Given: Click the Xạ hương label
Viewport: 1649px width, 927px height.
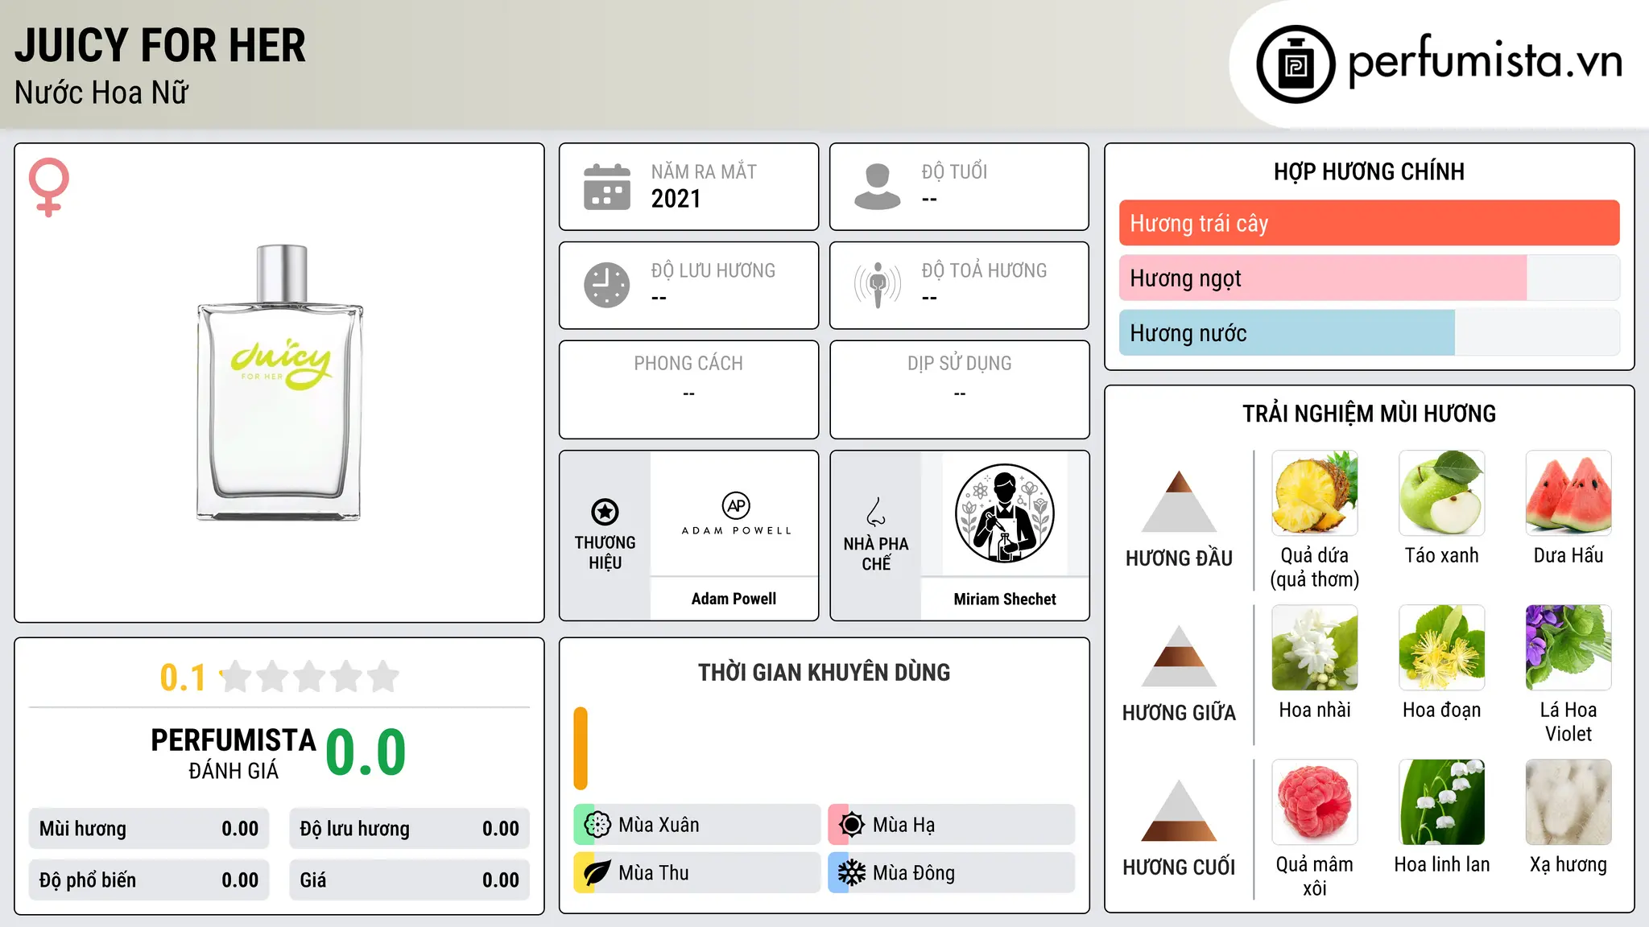Looking at the screenshot, I should 1568,864.
